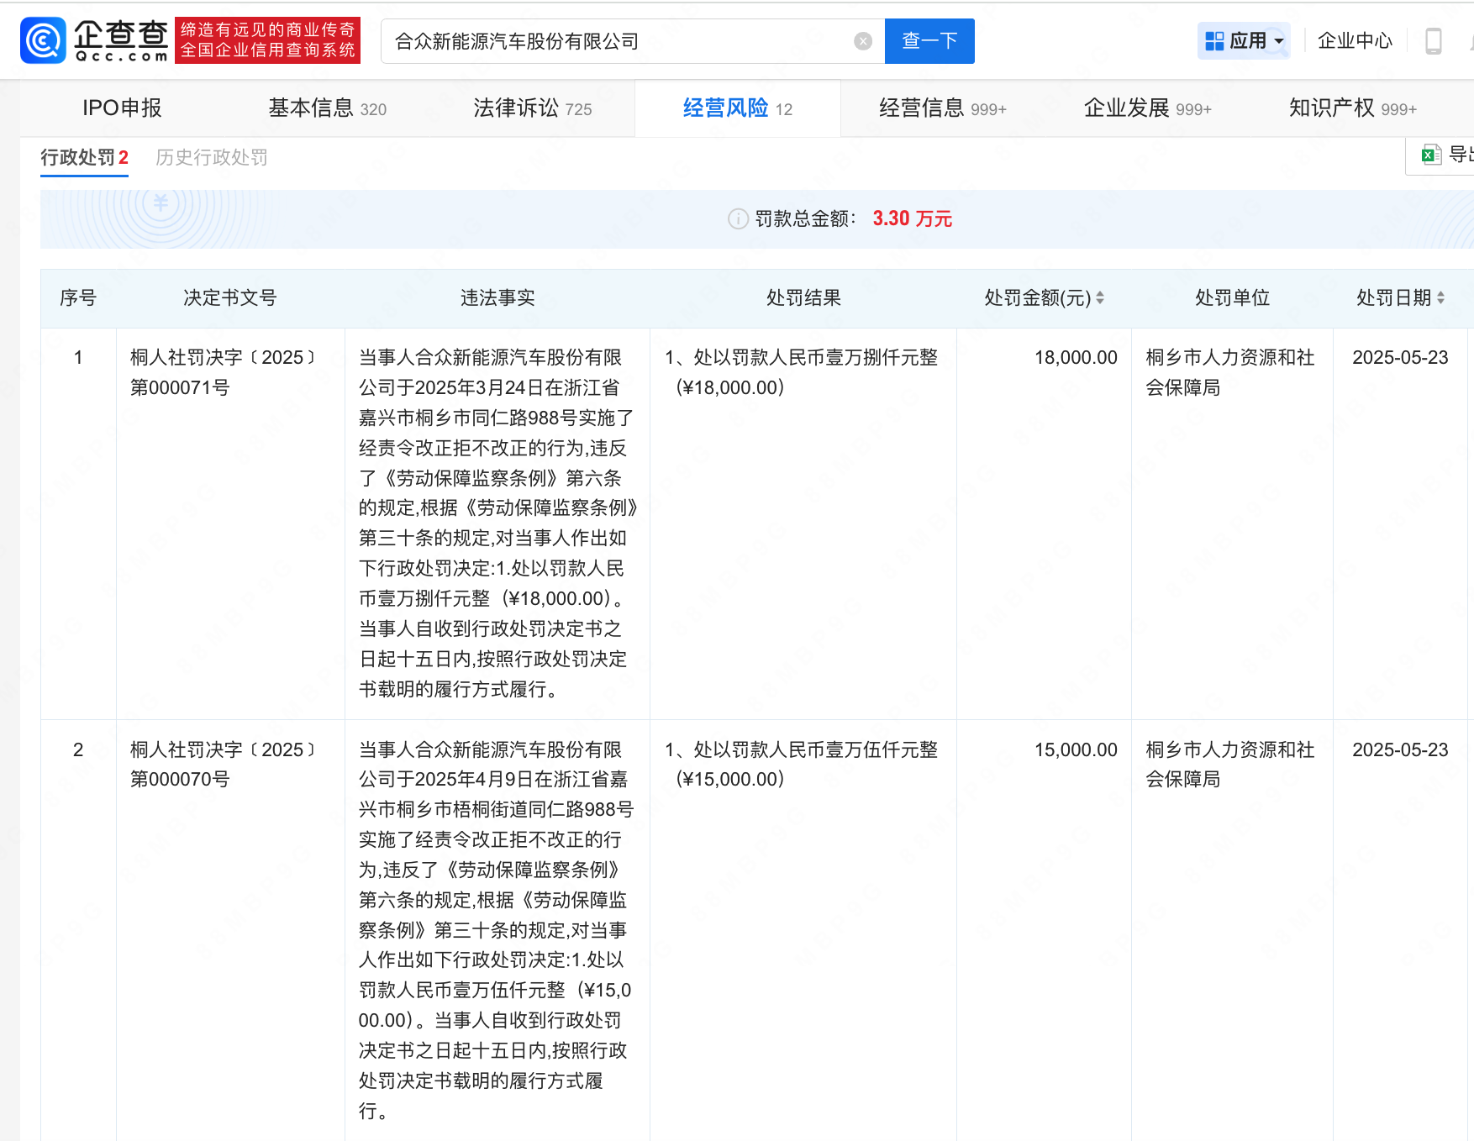
Task: Open the 经营信息 tab
Action: pyautogui.click(x=942, y=108)
